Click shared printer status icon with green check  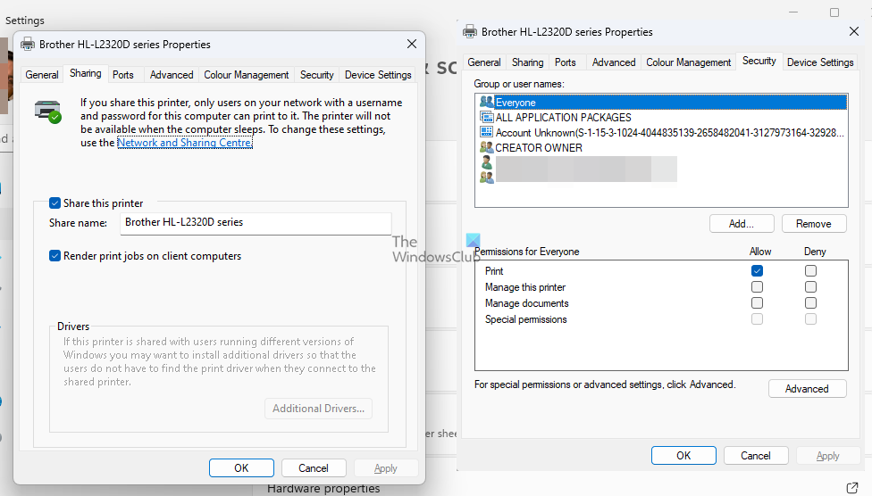pyautogui.click(x=48, y=112)
